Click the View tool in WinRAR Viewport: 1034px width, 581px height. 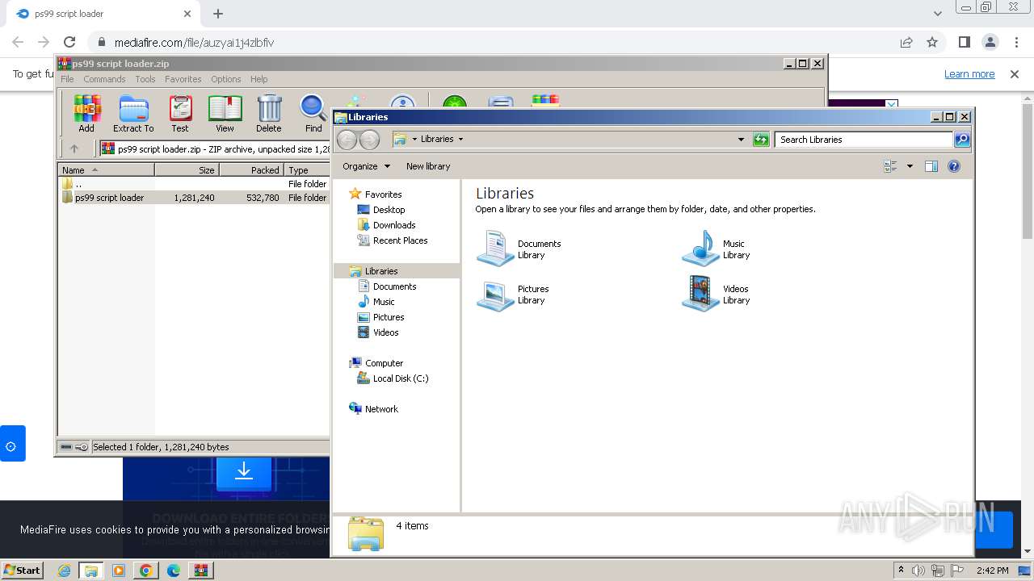coord(225,113)
